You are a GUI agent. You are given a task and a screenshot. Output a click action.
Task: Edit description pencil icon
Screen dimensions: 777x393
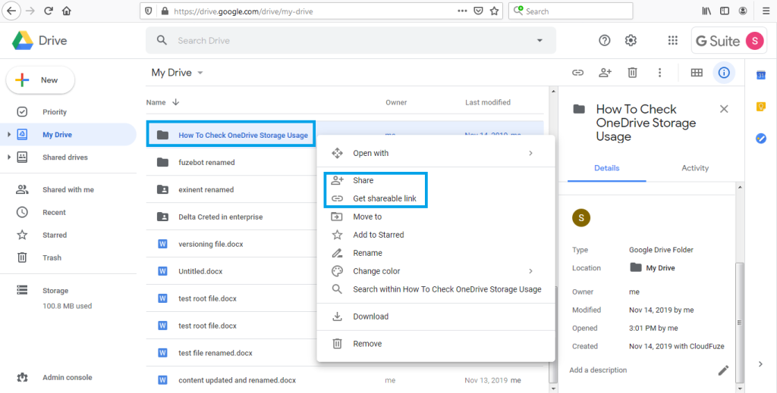[723, 370]
